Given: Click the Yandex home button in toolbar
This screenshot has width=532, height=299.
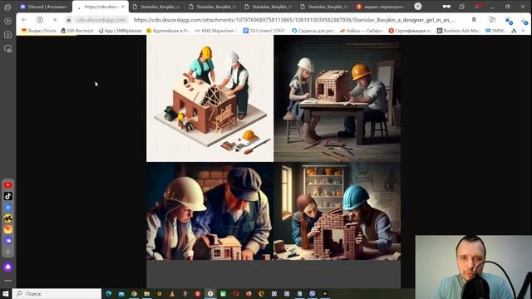Looking at the screenshot, I should point(40,20).
